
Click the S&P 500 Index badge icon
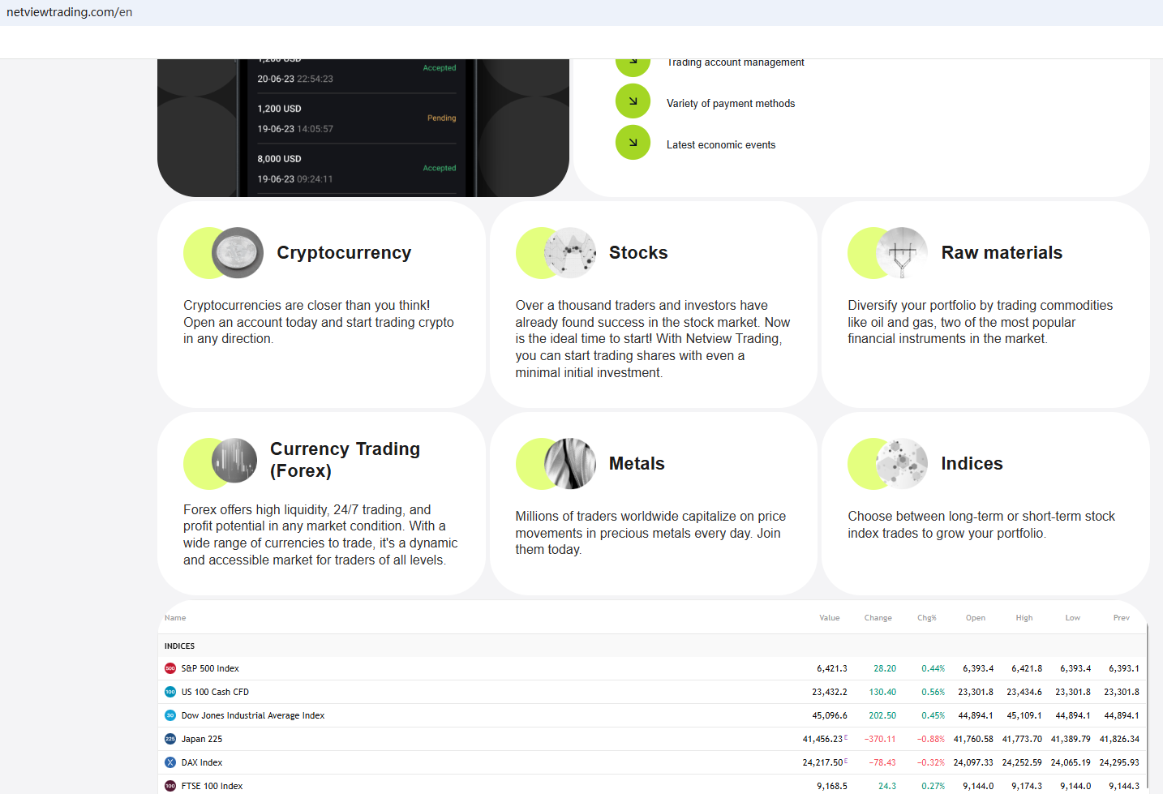[170, 668]
